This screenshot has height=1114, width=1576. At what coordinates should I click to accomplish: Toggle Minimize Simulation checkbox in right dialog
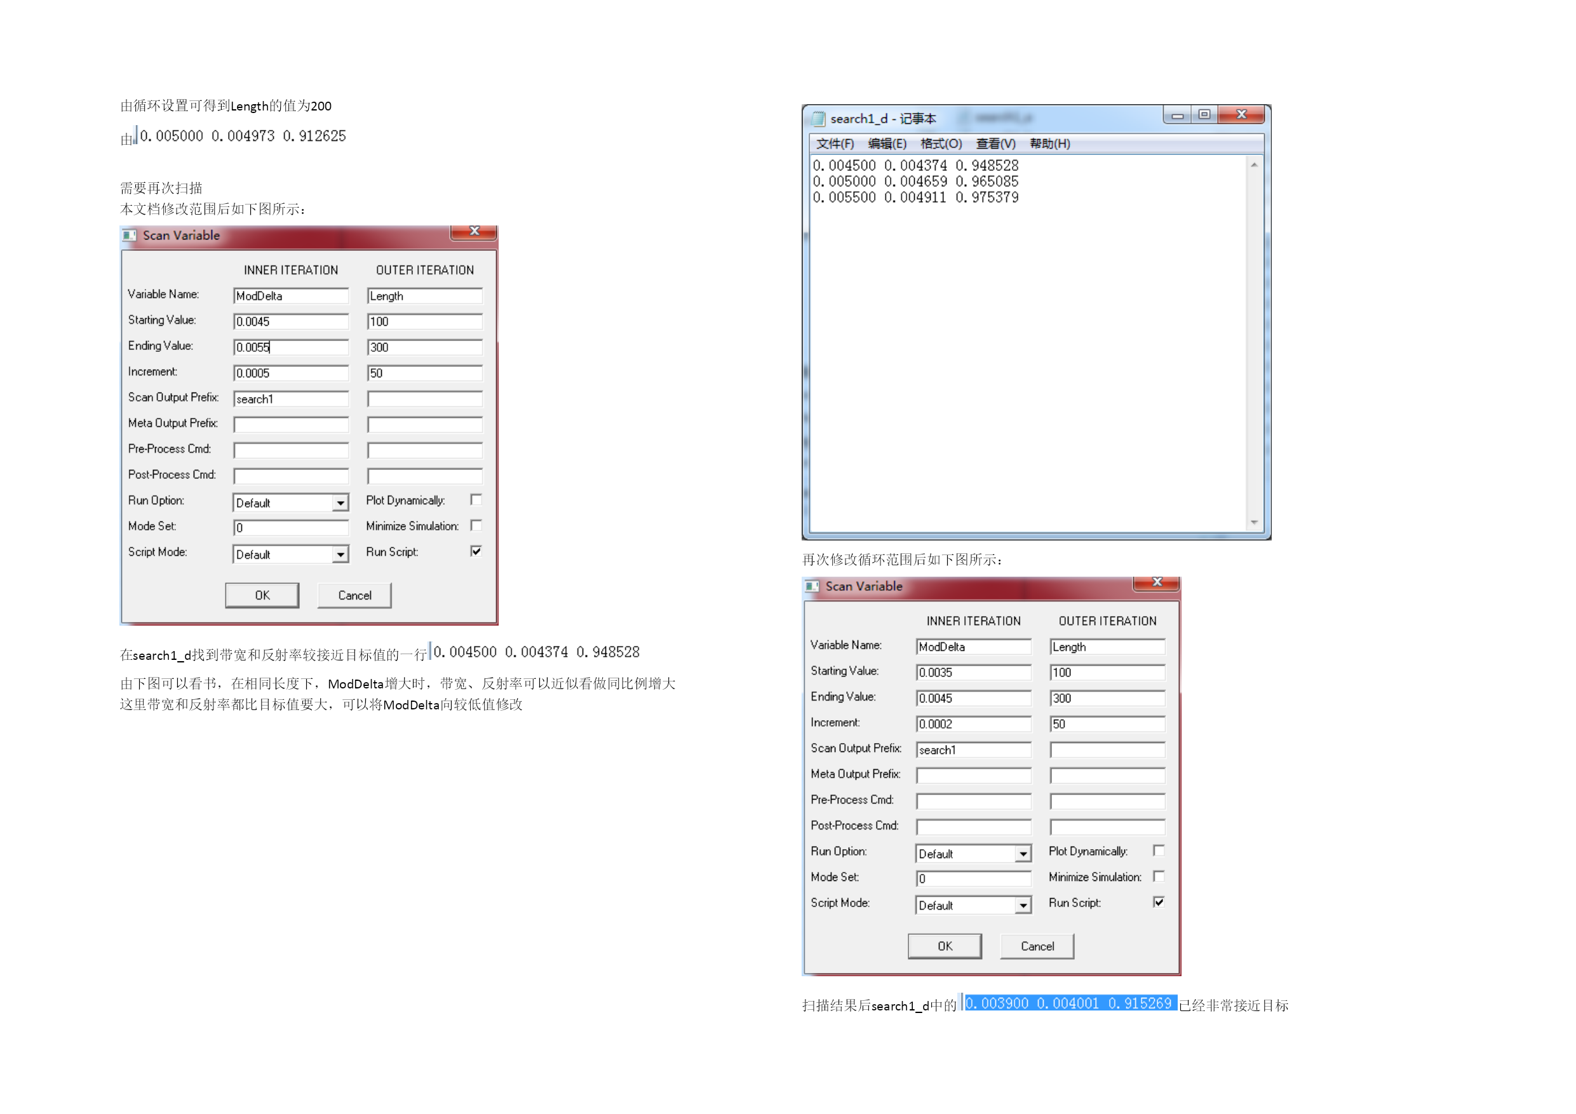1159,876
